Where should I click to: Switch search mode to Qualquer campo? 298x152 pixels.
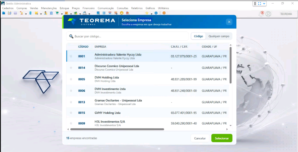[219, 36]
